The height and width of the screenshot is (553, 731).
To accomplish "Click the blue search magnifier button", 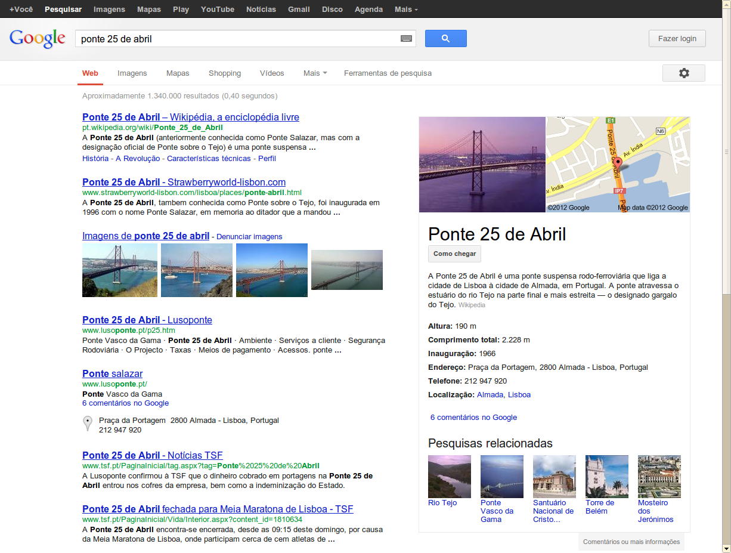I will (445, 39).
